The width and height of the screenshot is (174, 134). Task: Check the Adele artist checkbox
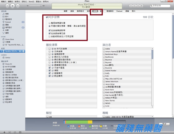(x=104, y=49)
